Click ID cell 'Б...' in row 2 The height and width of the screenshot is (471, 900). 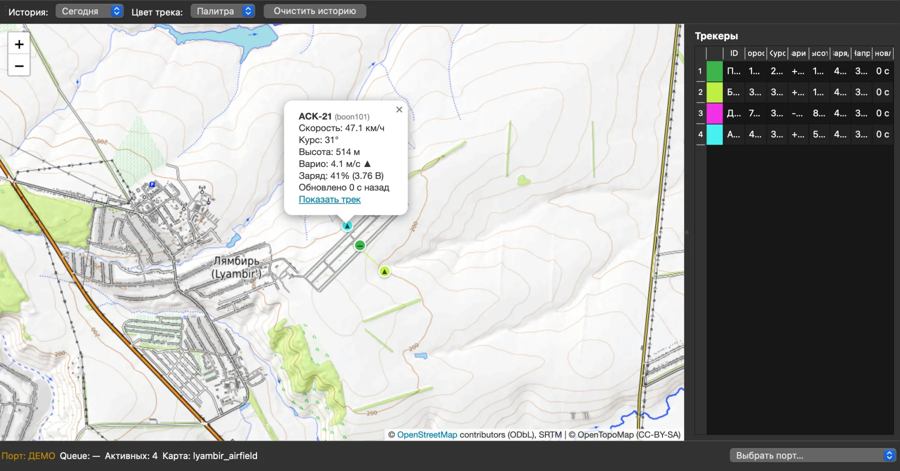coord(733,92)
